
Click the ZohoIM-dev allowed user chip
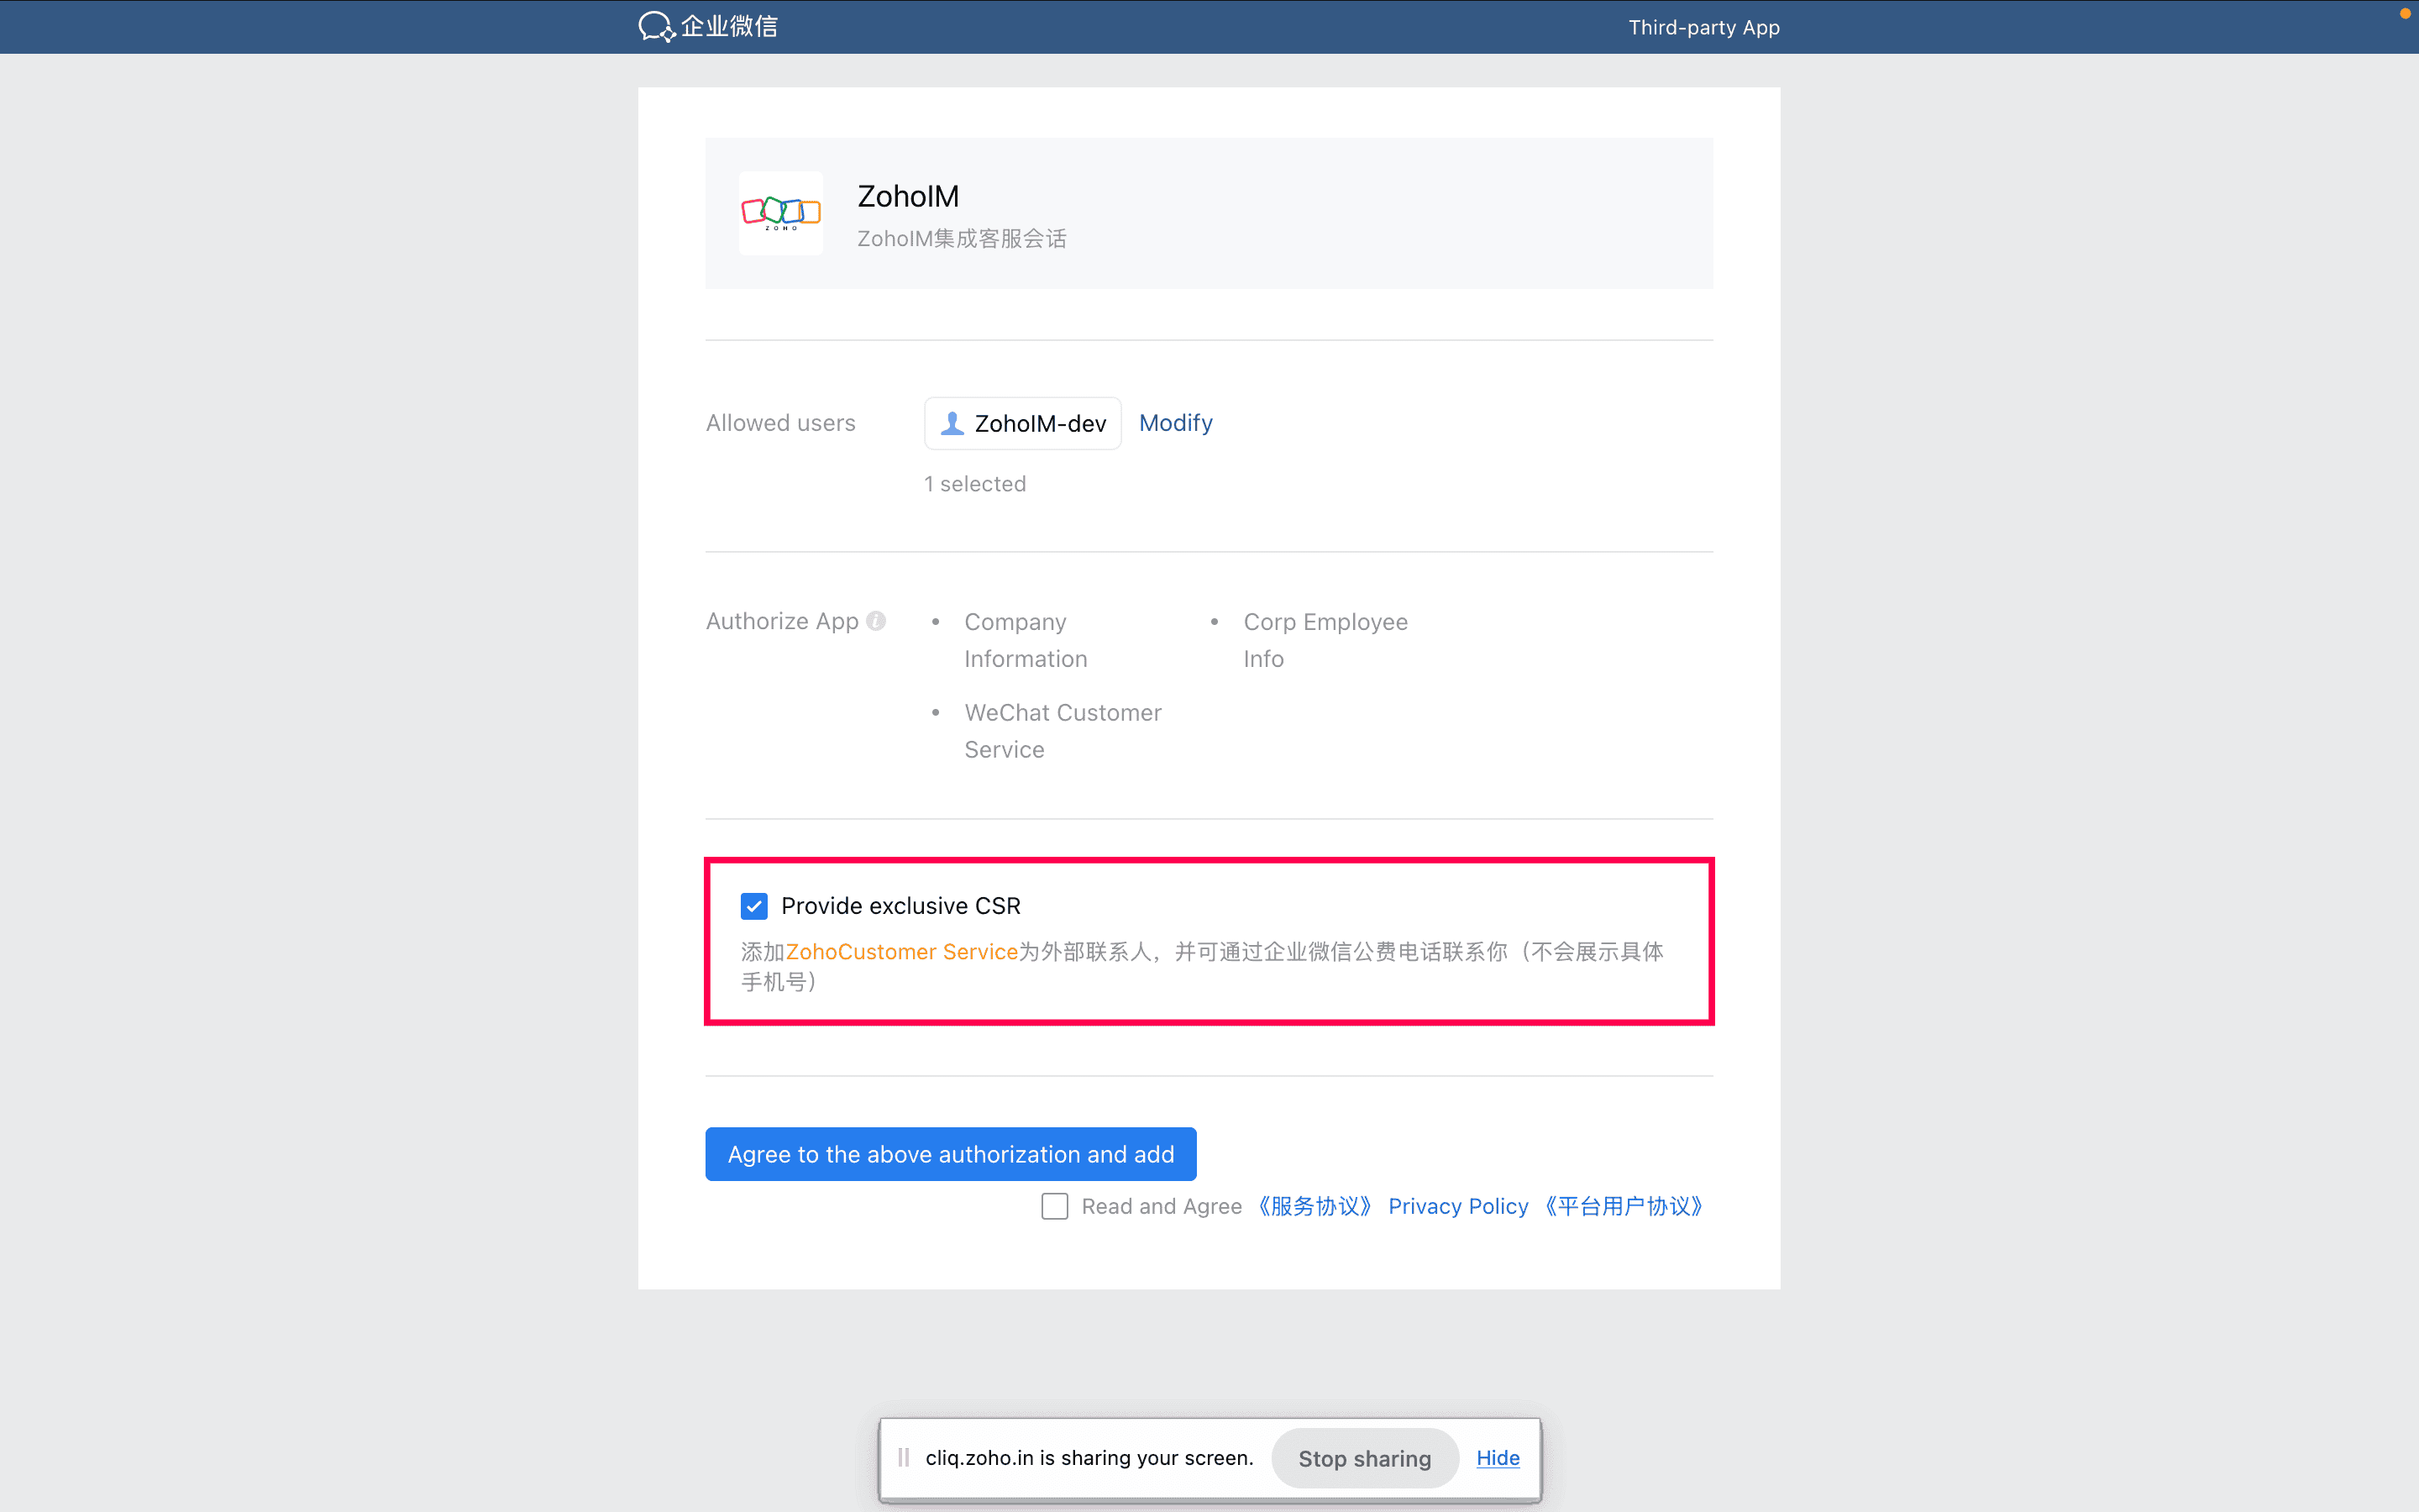pyautogui.click(x=1022, y=424)
